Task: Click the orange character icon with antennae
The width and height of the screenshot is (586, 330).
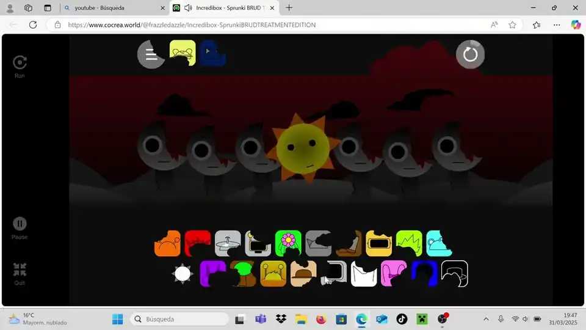Action: pyautogui.click(x=167, y=244)
